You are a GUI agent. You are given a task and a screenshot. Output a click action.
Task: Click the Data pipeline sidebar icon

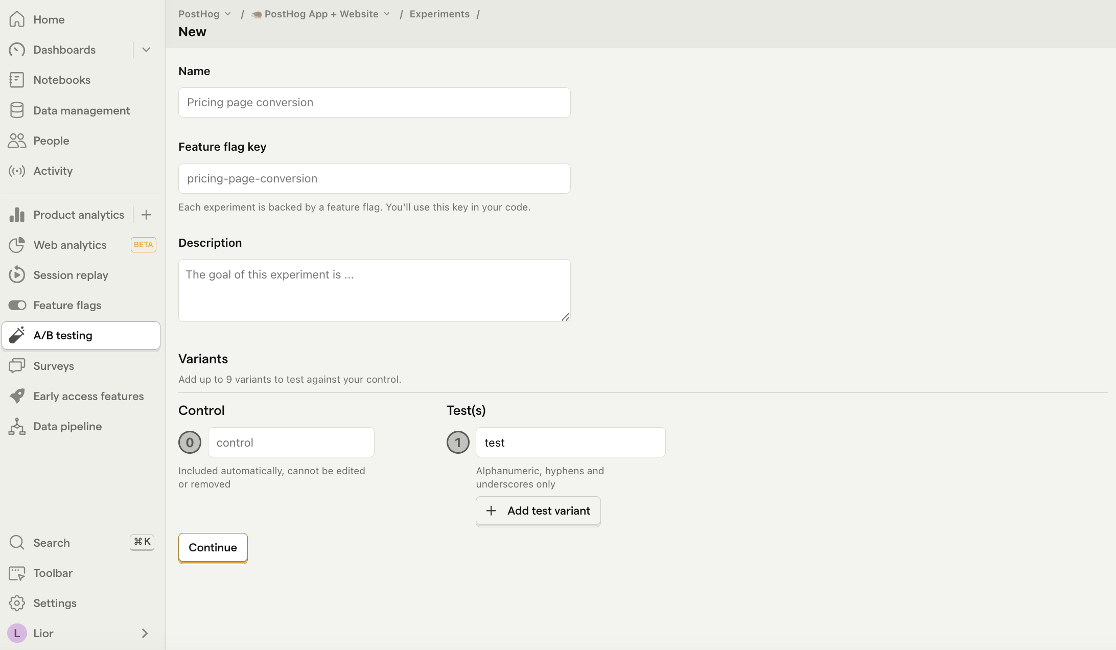17,426
